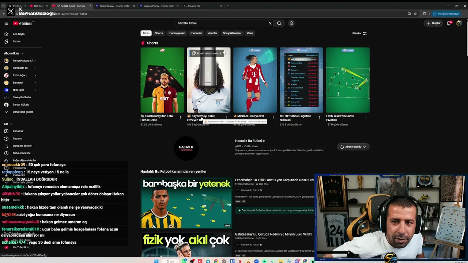Open the Hastalık Bu Futbol channel name
The width and height of the screenshot is (468, 263).
pos(248,141)
